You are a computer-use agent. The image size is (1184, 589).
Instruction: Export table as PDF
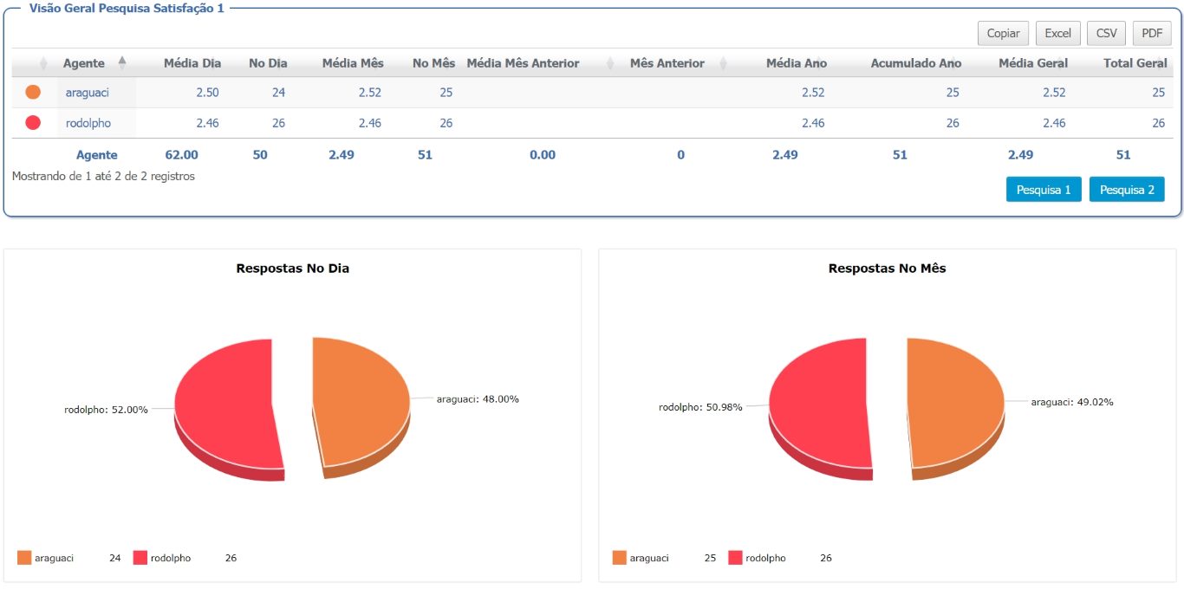coord(1152,33)
